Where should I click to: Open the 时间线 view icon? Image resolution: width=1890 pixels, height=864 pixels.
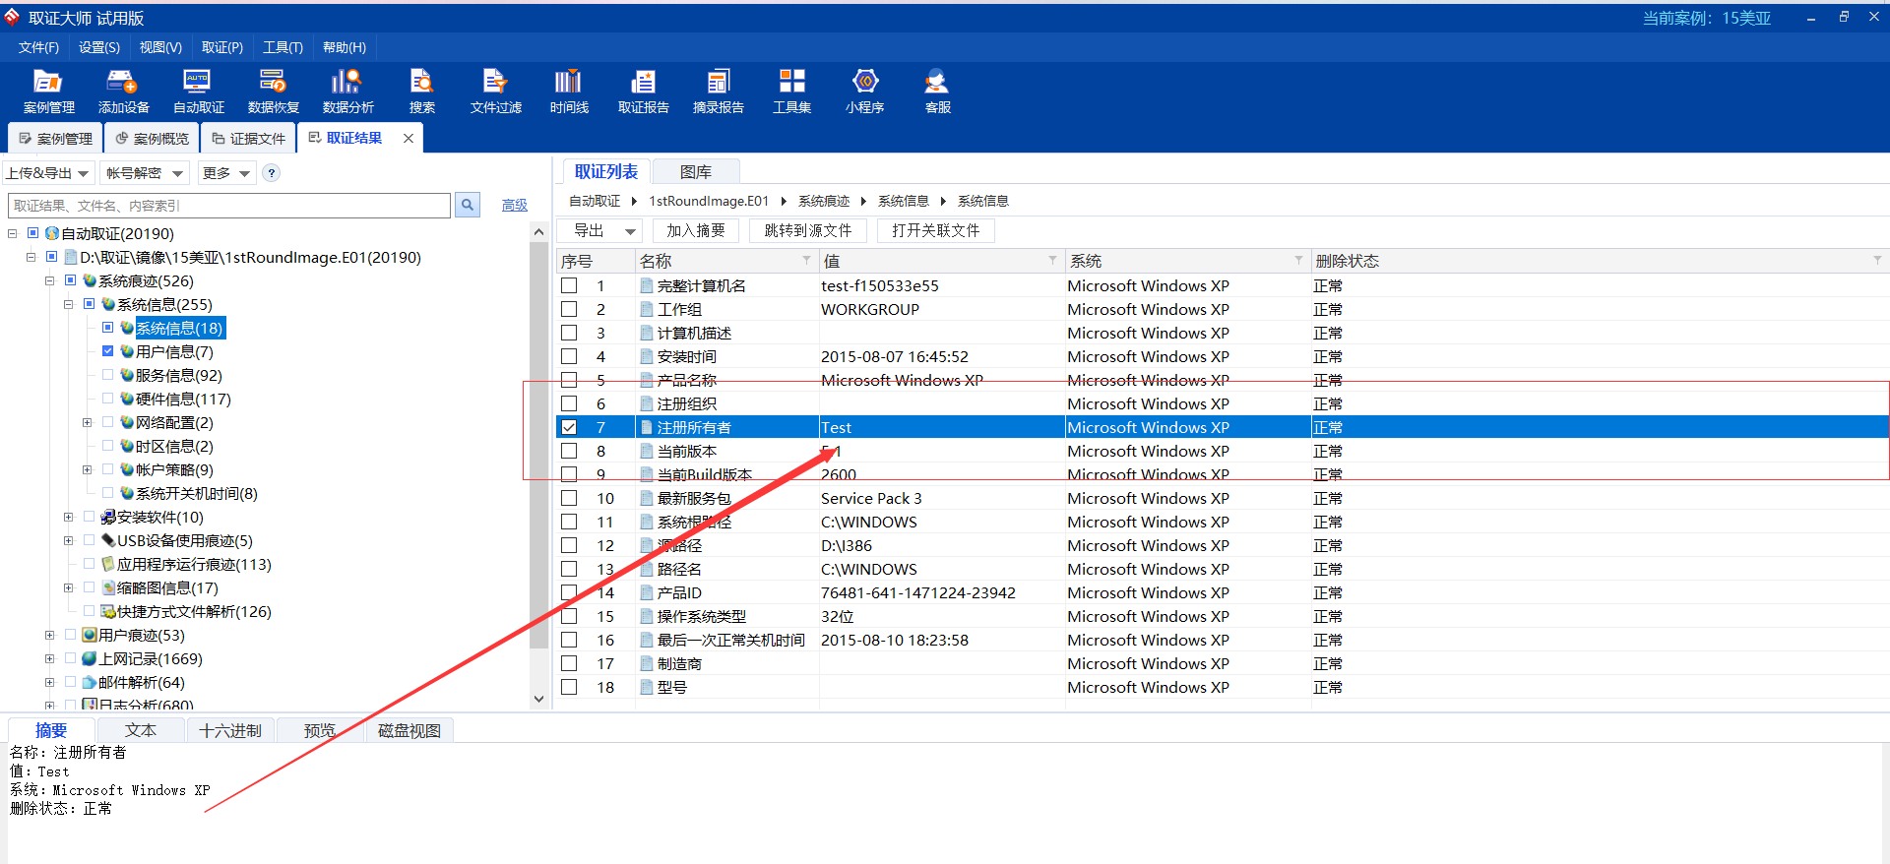coord(569,92)
